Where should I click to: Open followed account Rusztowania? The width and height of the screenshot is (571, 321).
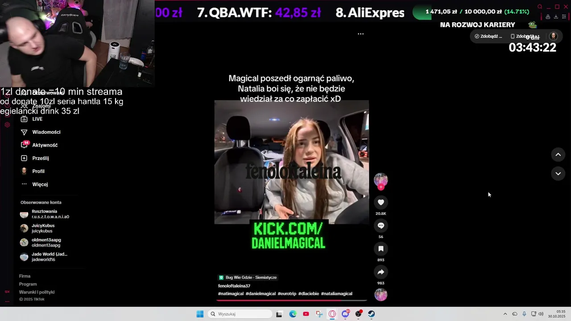(45, 214)
